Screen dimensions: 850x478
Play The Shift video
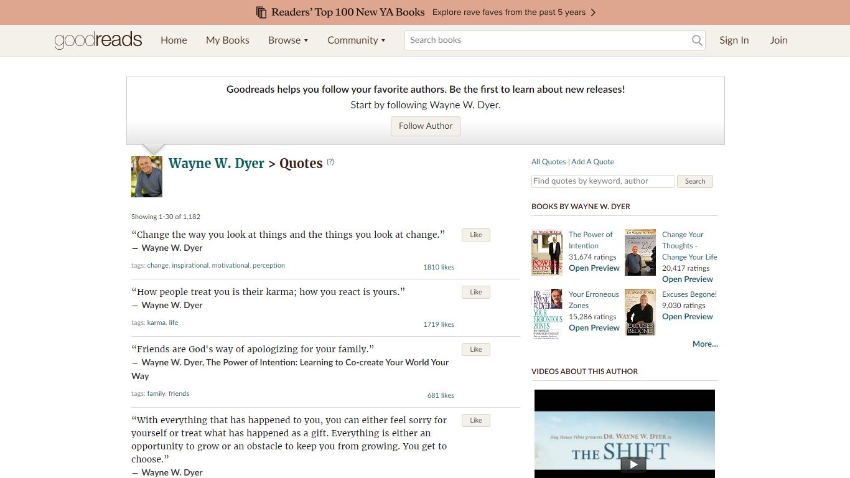coord(633,464)
